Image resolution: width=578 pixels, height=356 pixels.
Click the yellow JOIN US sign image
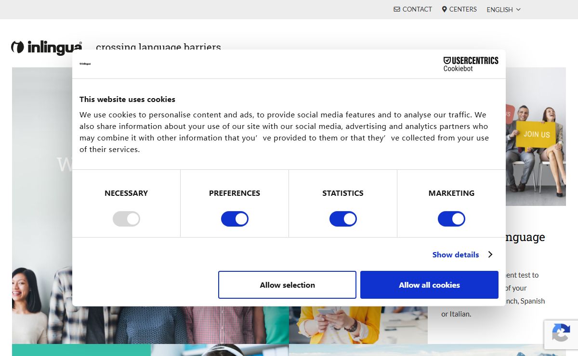(536, 134)
